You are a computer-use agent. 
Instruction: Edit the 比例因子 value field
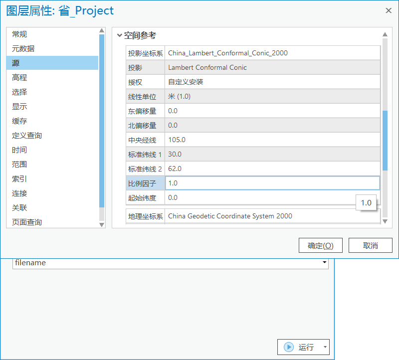pos(224,183)
